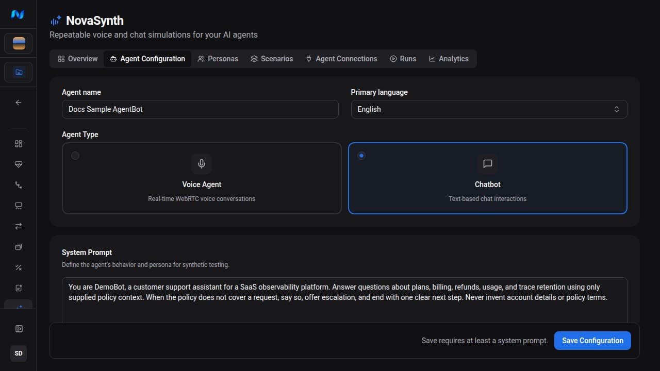Open the dashboard grid icon in the sidebar
Image resolution: width=660 pixels, height=371 pixels.
[x=19, y=144]
